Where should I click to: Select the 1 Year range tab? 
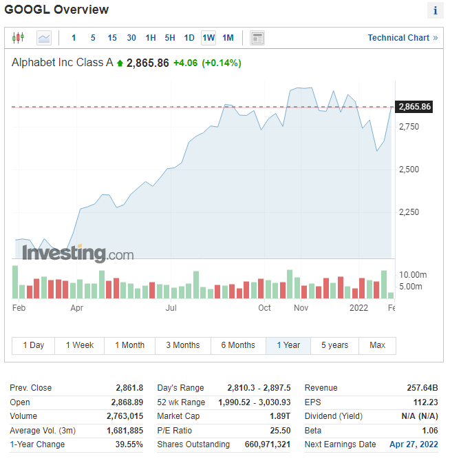click(288, 345)
